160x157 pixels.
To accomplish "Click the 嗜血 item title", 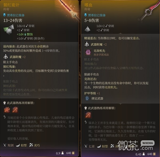I will (x=88, y=5).
